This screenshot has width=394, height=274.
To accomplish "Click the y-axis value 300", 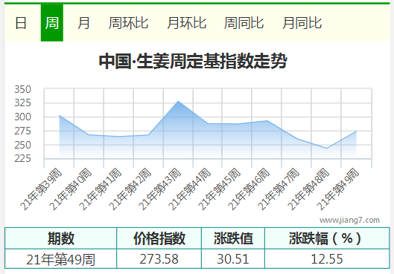I will [22, 117].
